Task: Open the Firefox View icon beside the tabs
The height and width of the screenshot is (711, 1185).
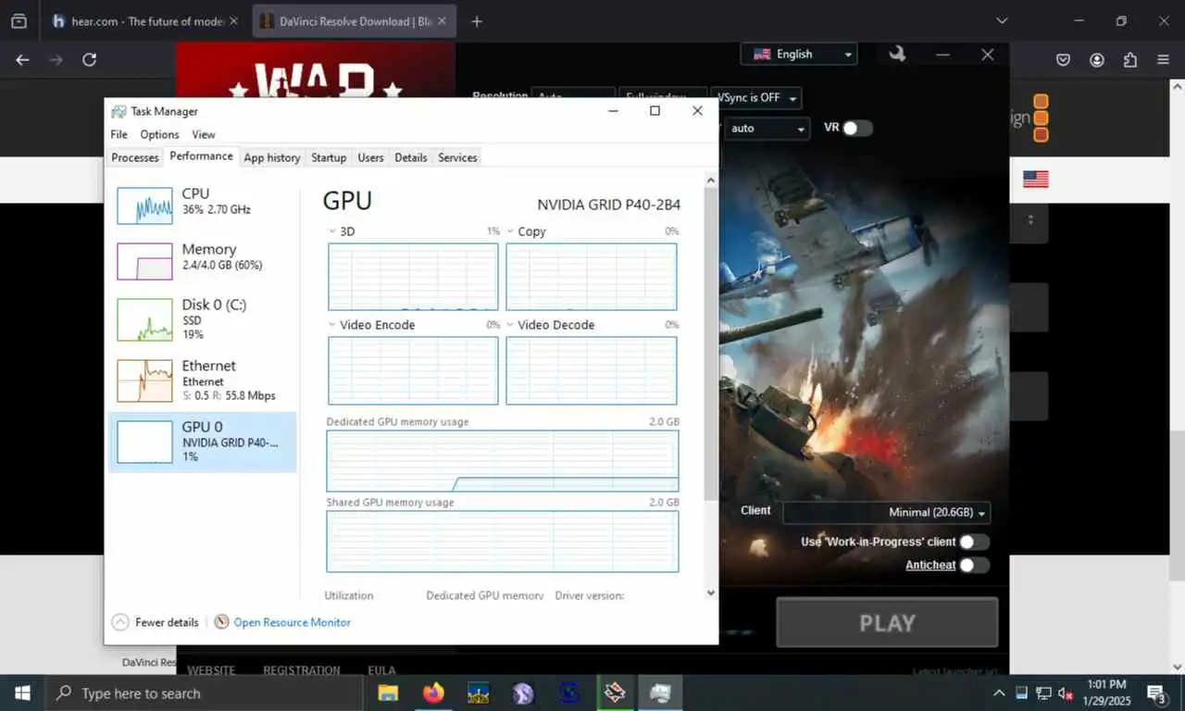Action: click(x=19, y=20)
